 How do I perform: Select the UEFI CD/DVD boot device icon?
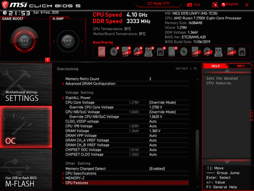pyautogui.click(x=114, y=52)
